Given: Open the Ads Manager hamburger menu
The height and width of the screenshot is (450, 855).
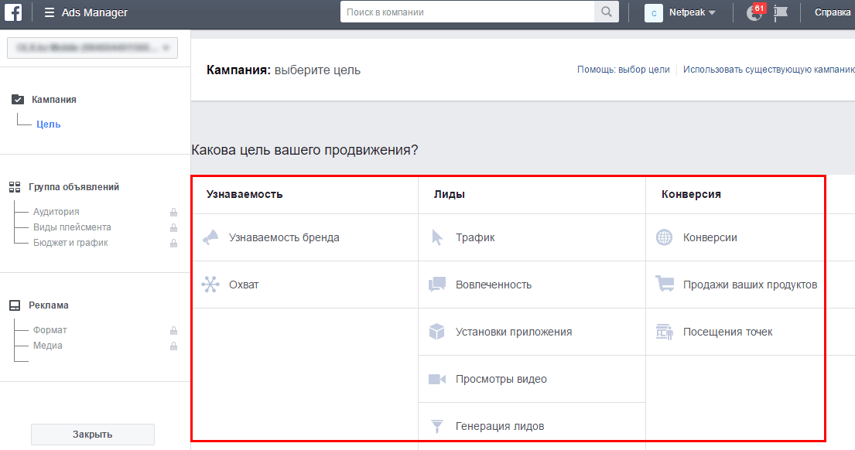Looking at the screenshot, I should [x=50, y=12].
